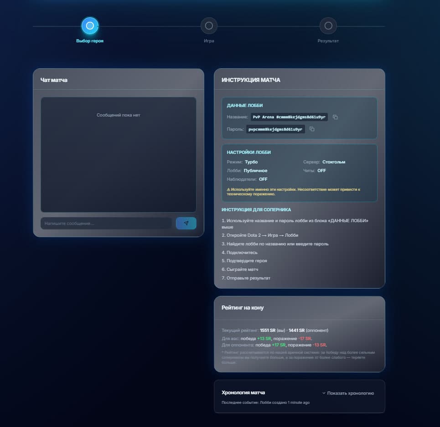The image size is (440, 427).
Task: Send the chat message with the paper plane button
Action: click(x=186, y=223)
